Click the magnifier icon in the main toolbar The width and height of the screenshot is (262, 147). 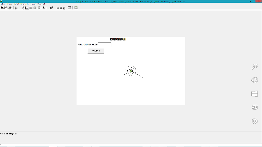click(35, 8)
